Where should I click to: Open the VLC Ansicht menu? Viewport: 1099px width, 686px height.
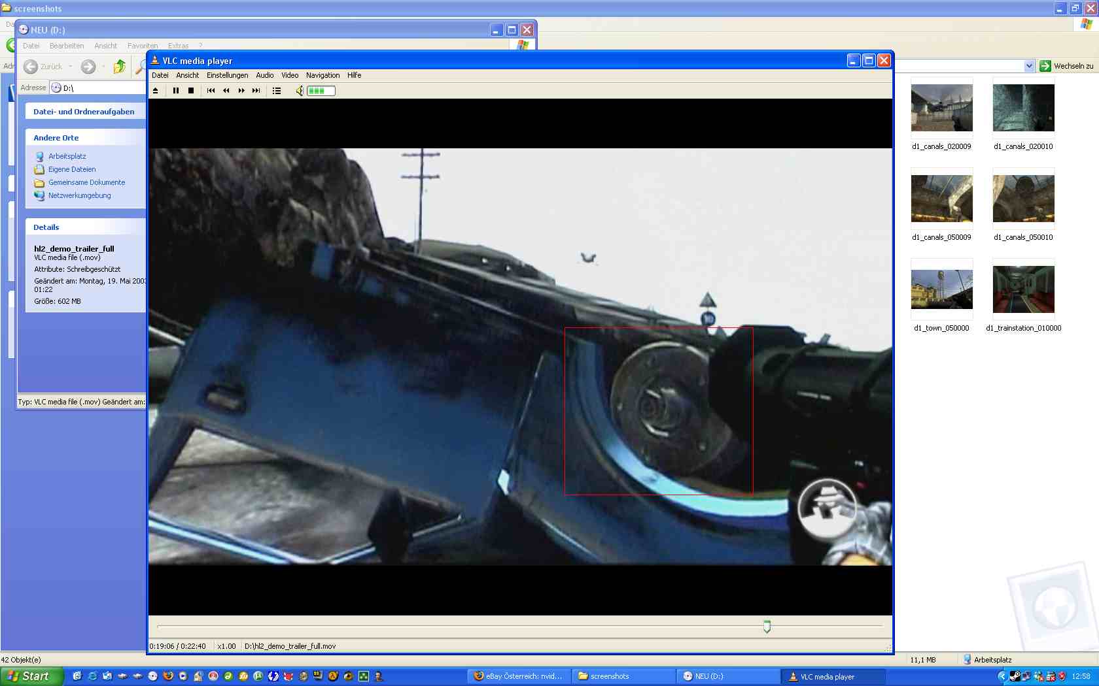click(x=188, y=75)
